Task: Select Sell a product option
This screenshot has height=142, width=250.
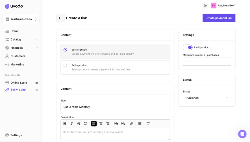Action: point(115,67)
